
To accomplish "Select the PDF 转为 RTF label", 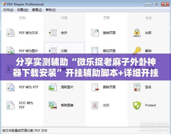I will (x=29, y=87).
